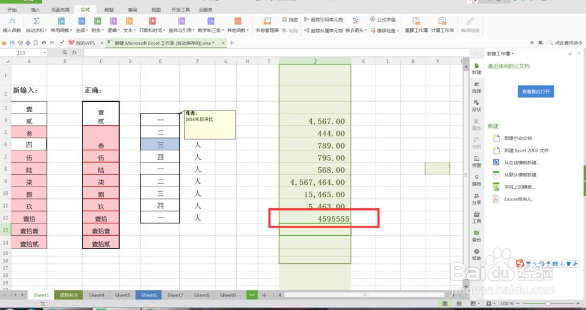Click the Open folder icon in quick toolbar
Image resolution: width=586 pixels, height=310 pixels.
(x=5, y=43)
